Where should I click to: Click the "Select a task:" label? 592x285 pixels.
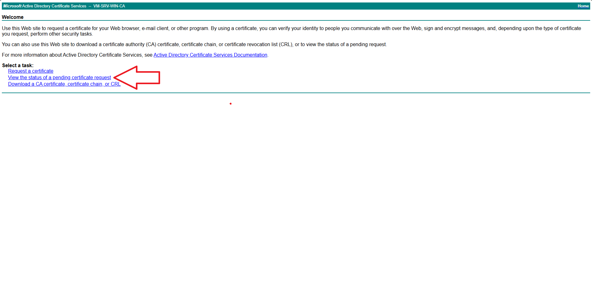pos(18,65)
